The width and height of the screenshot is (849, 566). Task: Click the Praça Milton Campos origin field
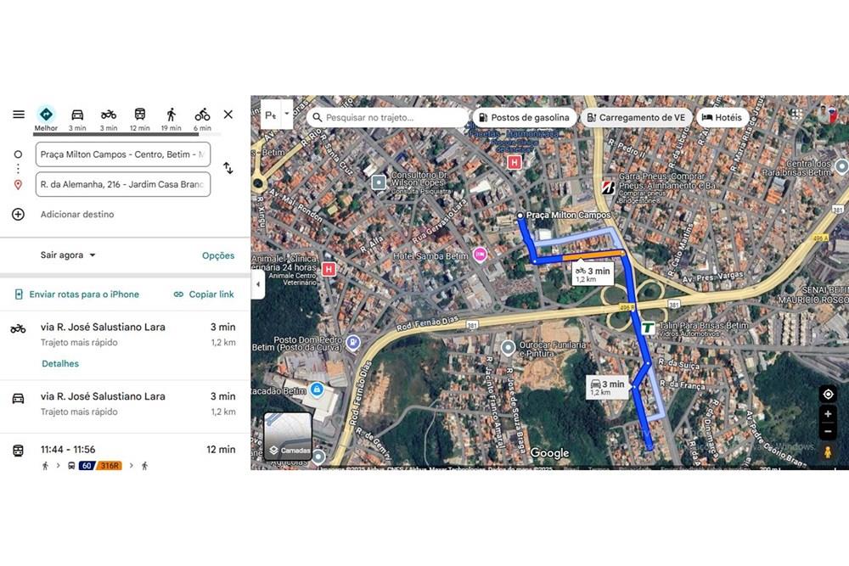[x=123, y=154]
